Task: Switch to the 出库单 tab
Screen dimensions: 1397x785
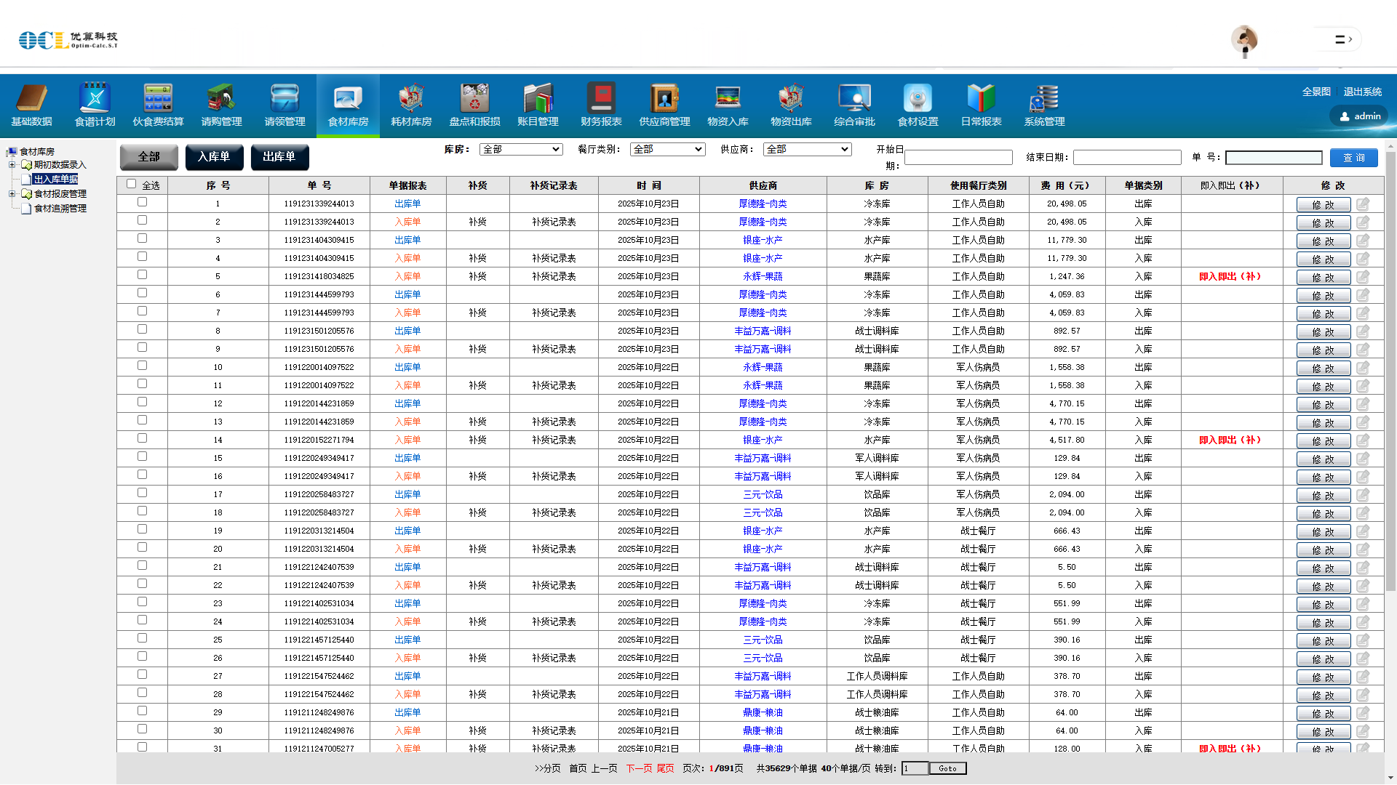Action: 279,157
